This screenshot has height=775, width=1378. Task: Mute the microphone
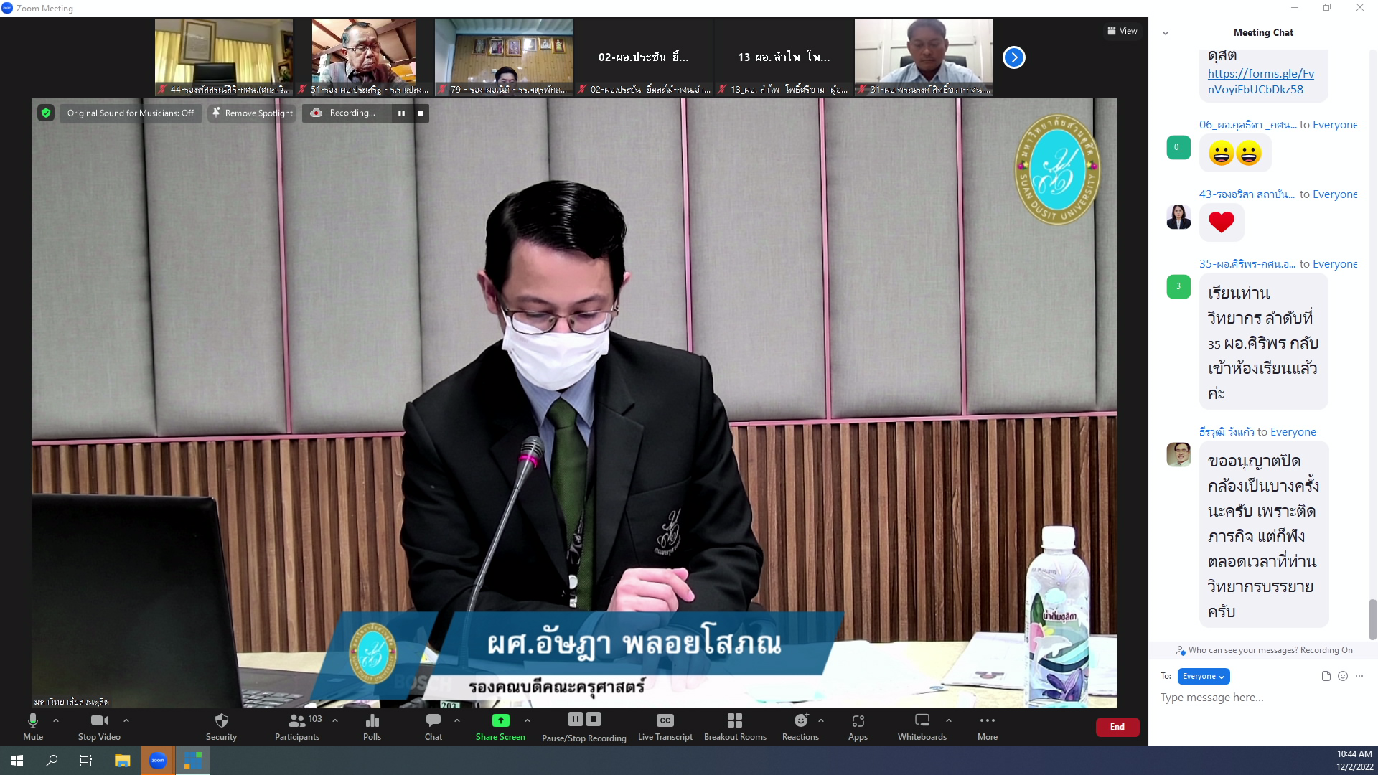coord(33,726)
